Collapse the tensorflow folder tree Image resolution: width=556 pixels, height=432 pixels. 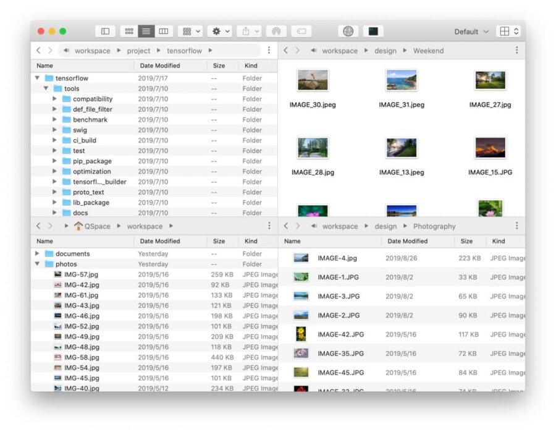pos(38,78)
